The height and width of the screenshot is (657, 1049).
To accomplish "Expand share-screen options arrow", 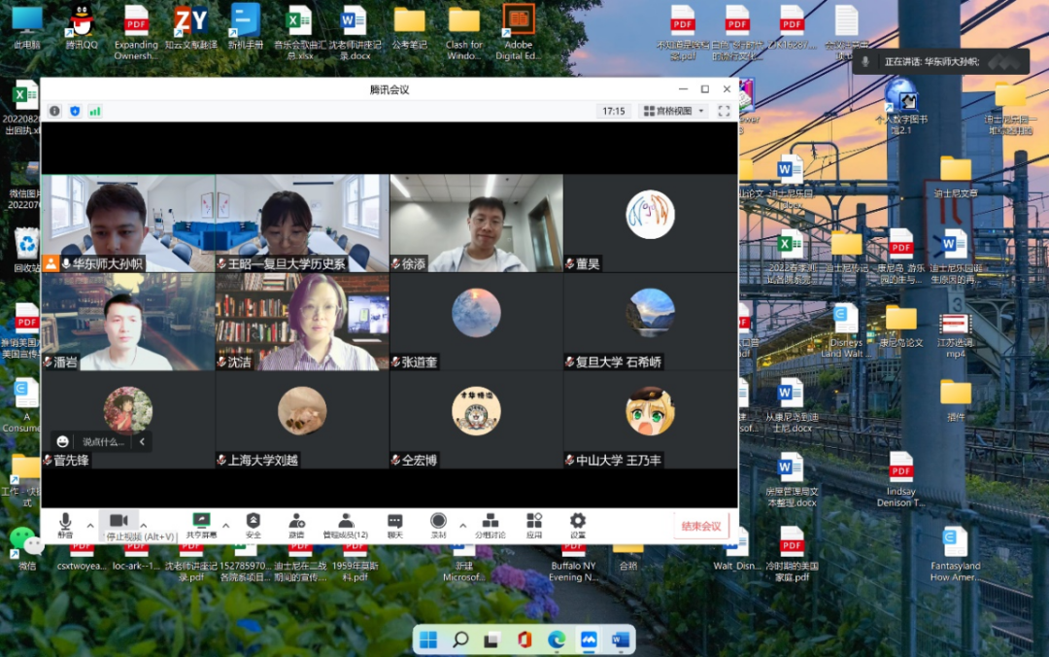I will pos(226,526).
